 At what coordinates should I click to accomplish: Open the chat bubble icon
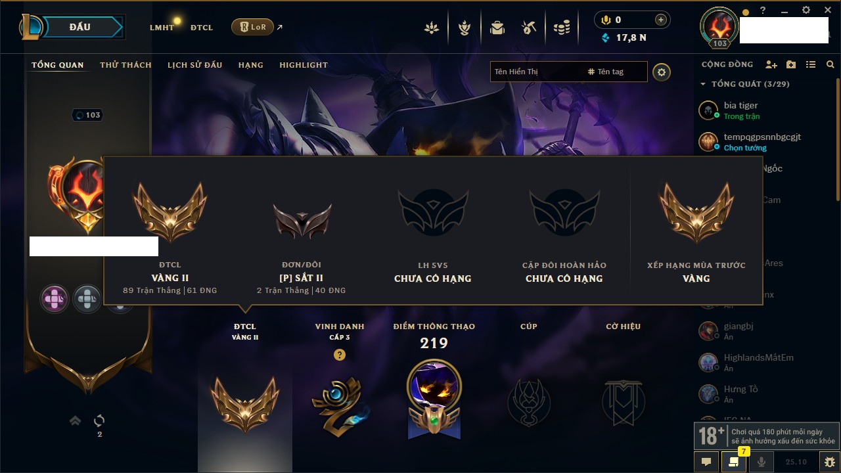click(706, 462)
